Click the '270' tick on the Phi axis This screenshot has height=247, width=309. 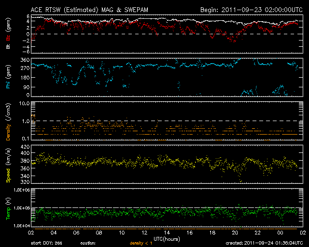(25, 68)
